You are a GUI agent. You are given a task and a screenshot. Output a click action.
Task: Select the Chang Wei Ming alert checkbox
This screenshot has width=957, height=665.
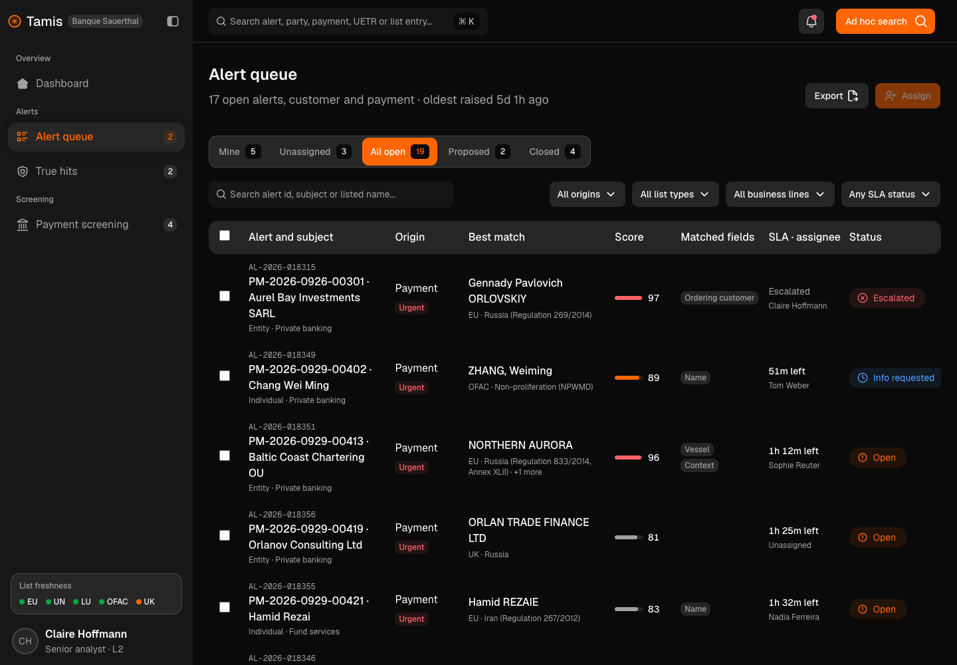coord(225,376)
